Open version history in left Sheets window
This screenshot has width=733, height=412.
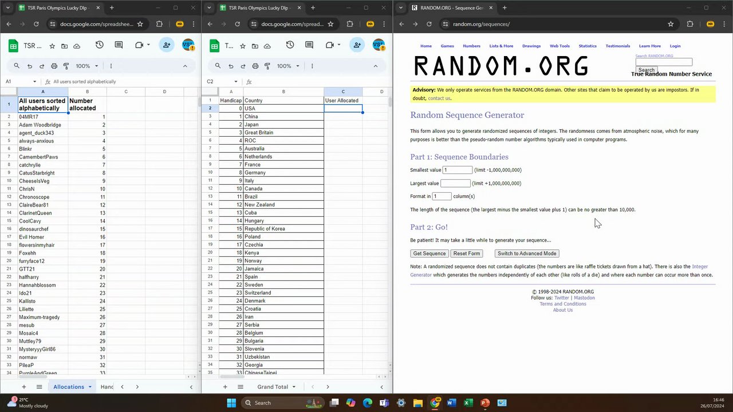coord(100,45)
